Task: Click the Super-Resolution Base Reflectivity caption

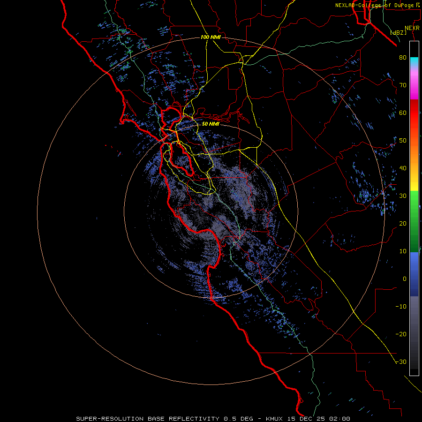Action: [213, 419]
